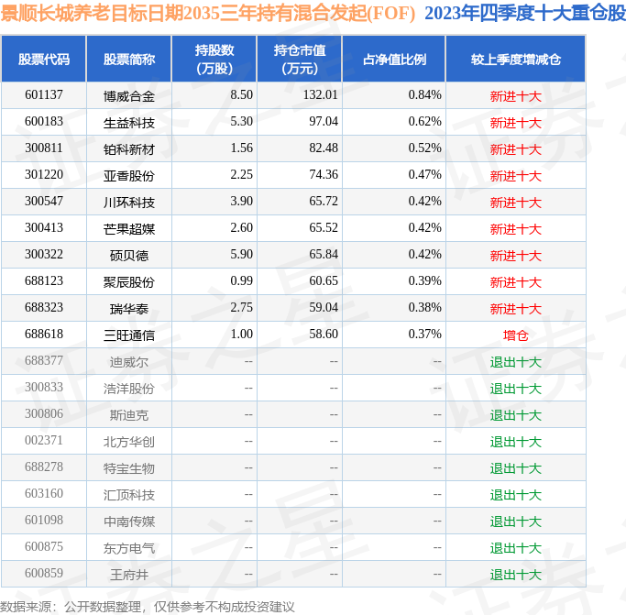Select stock name 生益科技

coord(129,123)
